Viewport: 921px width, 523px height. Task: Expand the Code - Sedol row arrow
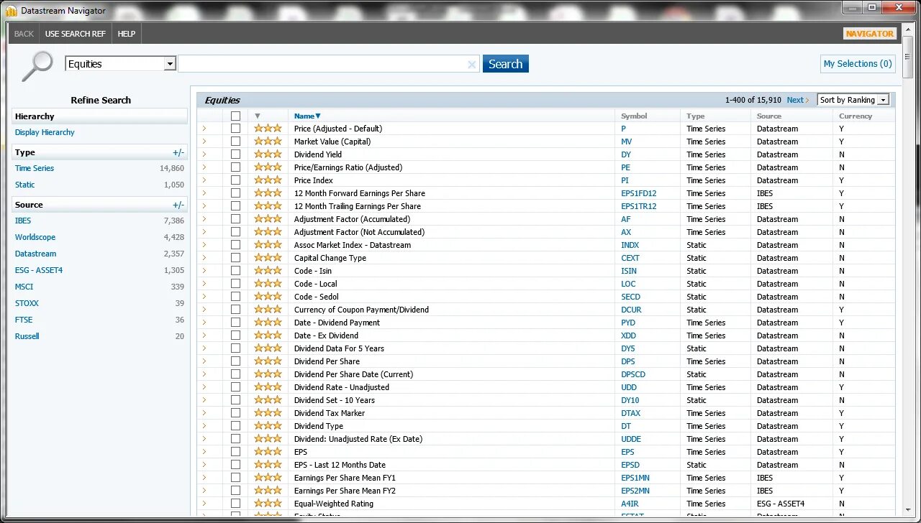[x=204, y=297]
